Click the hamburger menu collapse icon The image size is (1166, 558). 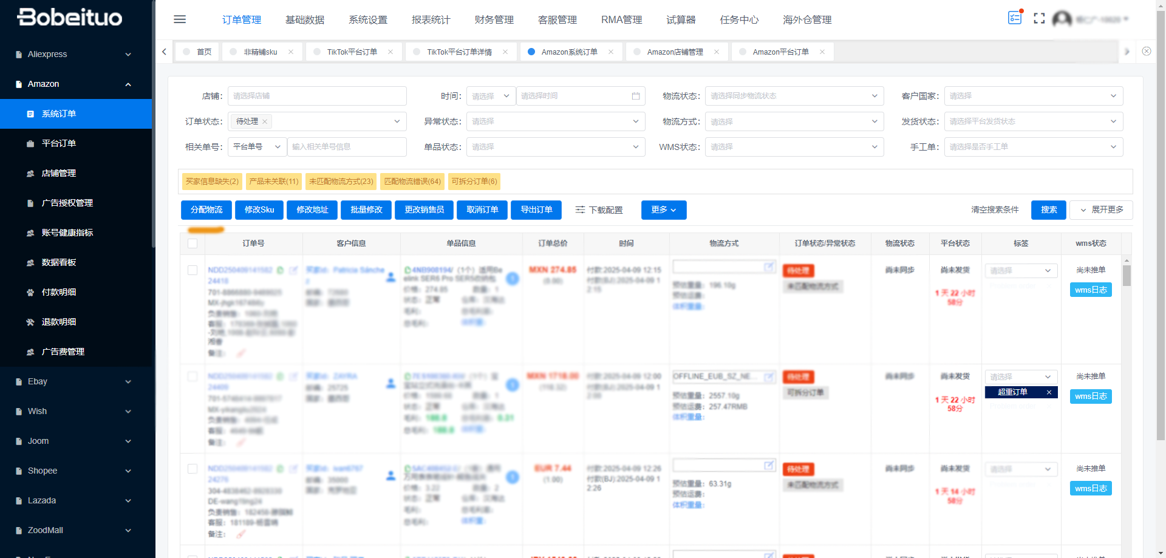(x=180, y=19)
